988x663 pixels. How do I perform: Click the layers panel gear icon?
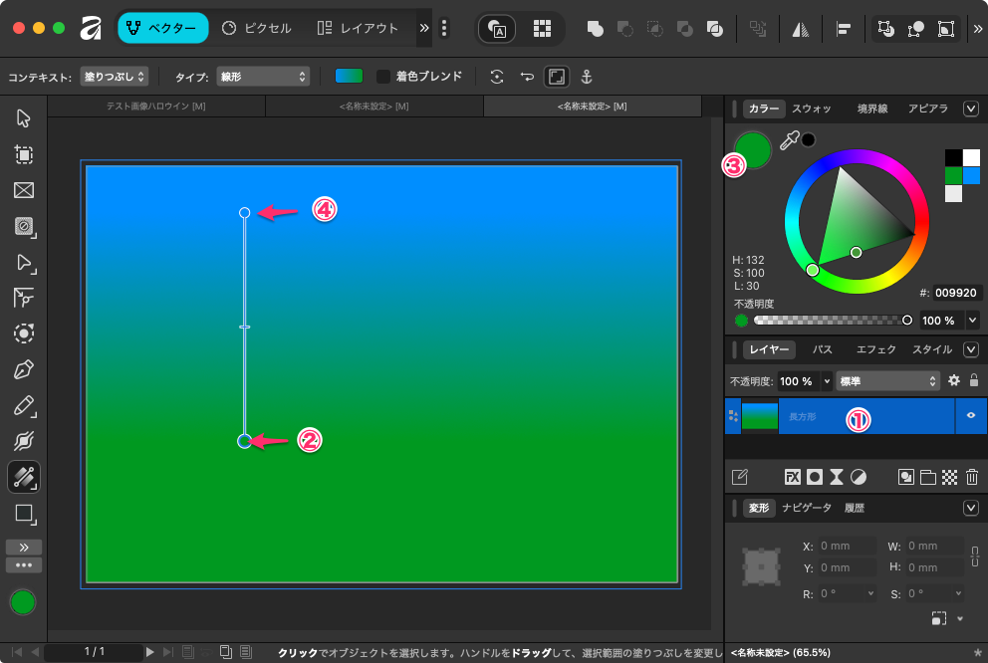coord(953,380)
